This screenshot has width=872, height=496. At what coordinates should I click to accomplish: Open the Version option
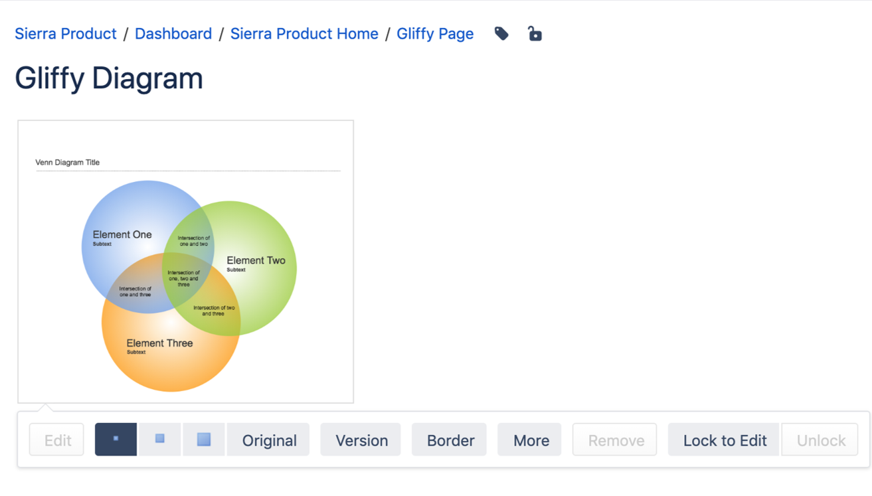(361, 440)
